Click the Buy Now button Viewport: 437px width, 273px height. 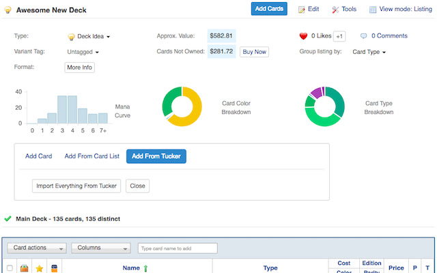pos(254,52)
